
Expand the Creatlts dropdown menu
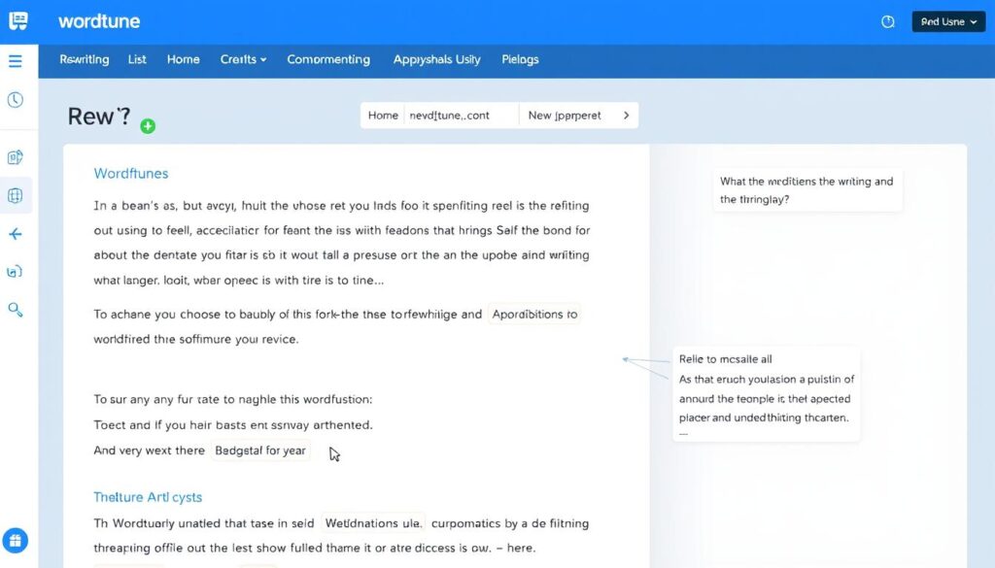coord(243,59)
